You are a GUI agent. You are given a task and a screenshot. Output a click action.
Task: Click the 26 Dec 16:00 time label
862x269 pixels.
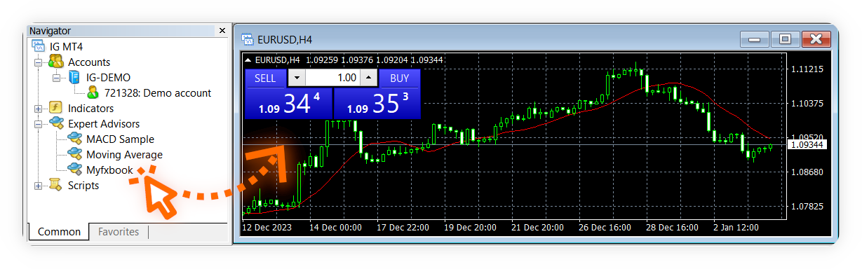pyautogui.click(x=605, y=228)
